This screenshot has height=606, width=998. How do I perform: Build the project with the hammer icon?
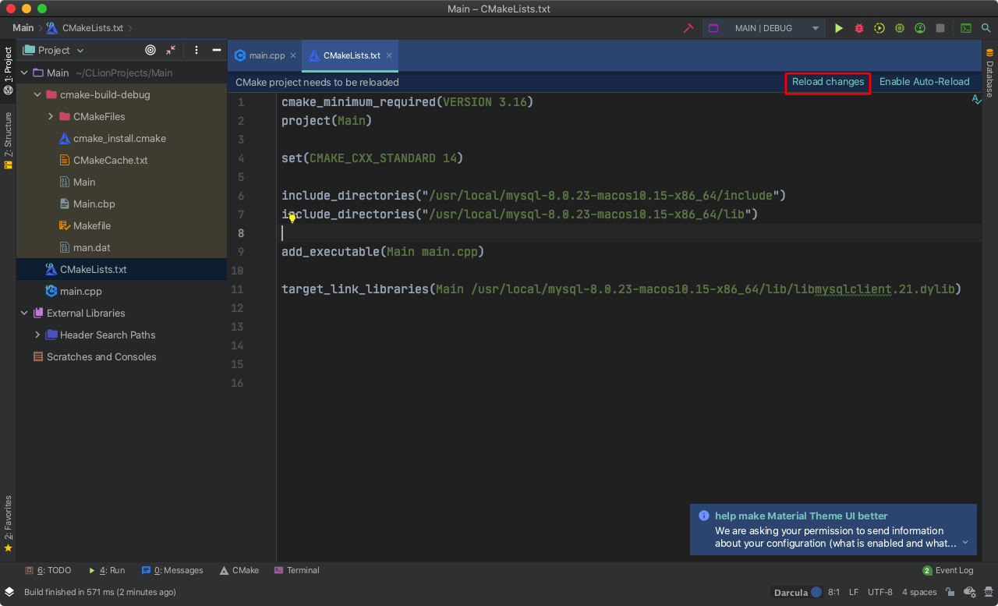pos(688,27)
